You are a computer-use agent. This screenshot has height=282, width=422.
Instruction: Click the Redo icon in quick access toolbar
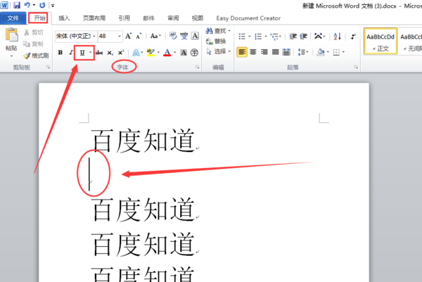pos(42,5)
